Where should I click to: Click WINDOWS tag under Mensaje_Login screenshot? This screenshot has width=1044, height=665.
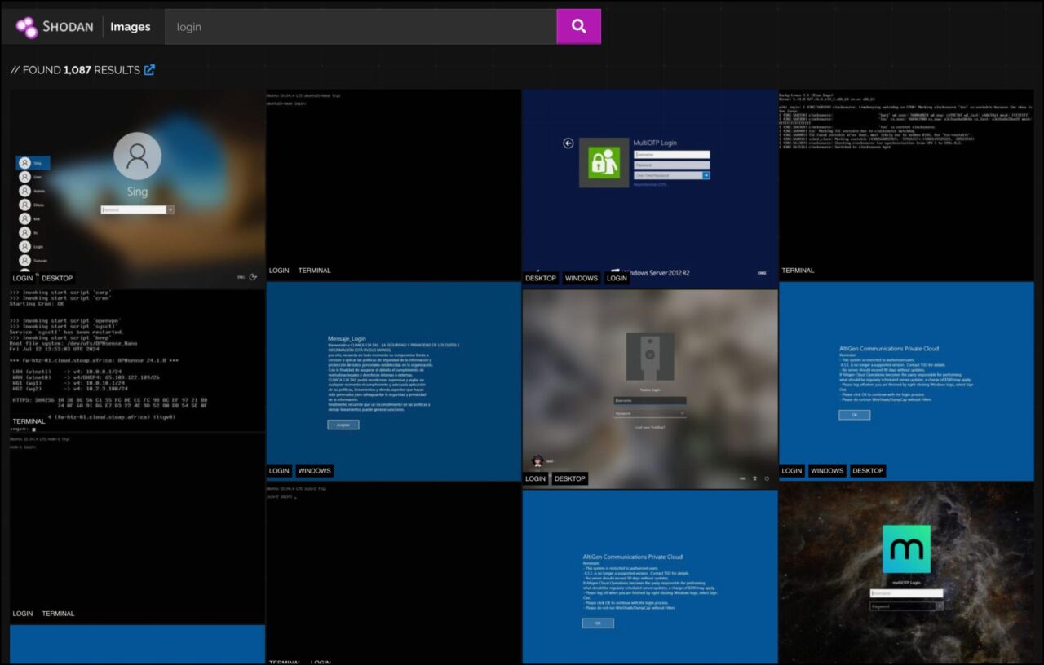pyautogui.click(x=314, y=470)
